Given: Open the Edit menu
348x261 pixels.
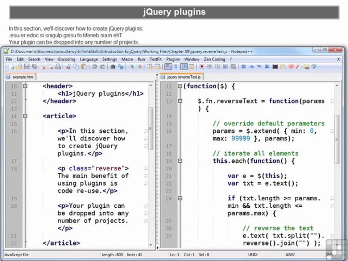Looking at the screenshot, I should tap(20, 59).
